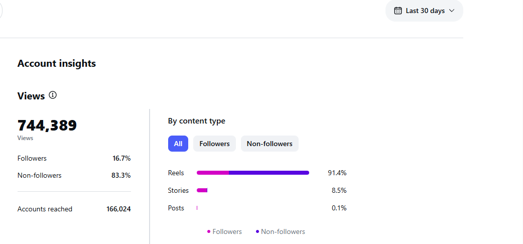Click the pink Followers legend dot

point(209,231)
